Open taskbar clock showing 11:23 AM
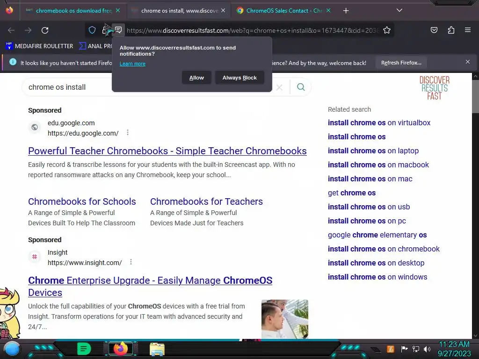 point(454,349)
